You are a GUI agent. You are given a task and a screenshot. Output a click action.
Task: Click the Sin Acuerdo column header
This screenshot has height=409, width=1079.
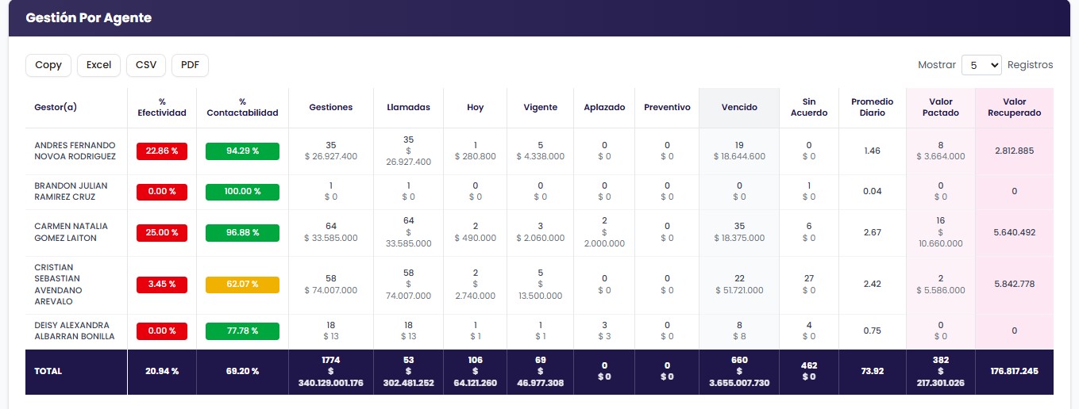click(x=808, y=107)
